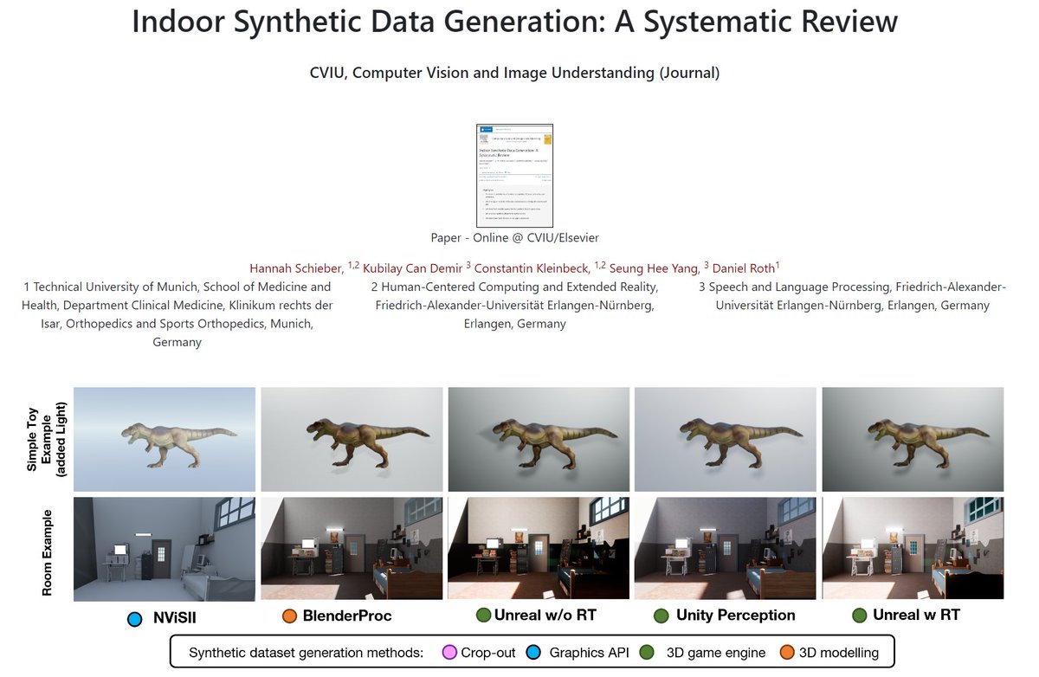Click the BlenderProc room example image
This screenshot has width=1039, height=677.
click(x=352, y=549)
